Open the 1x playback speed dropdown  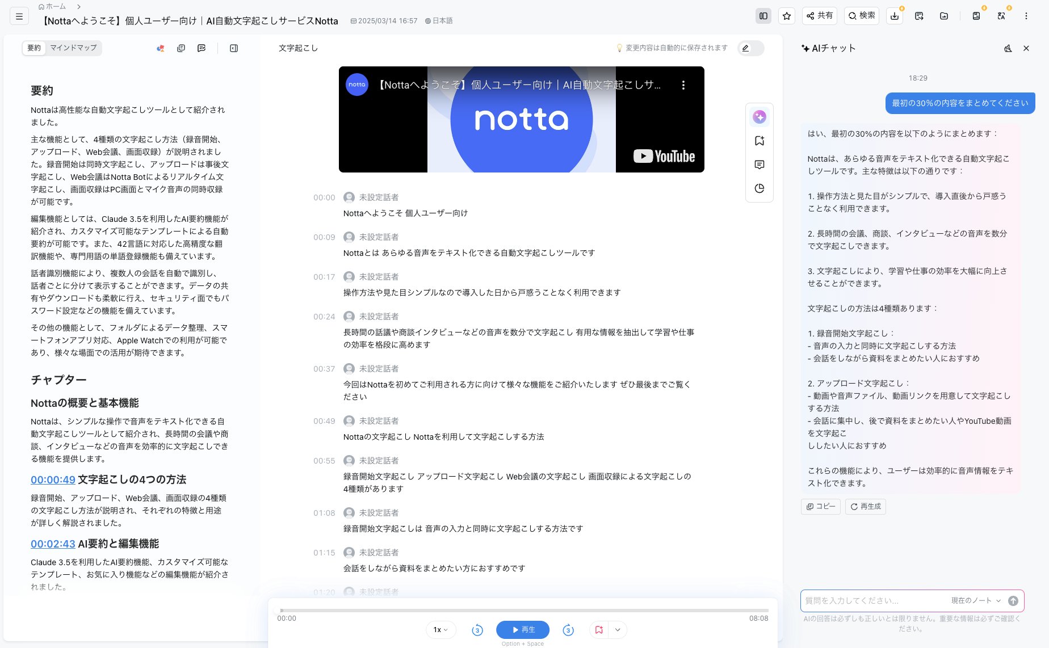(x=441, y=630)
